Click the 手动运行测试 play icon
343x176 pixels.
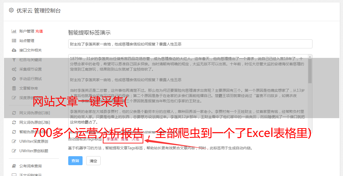14,79
